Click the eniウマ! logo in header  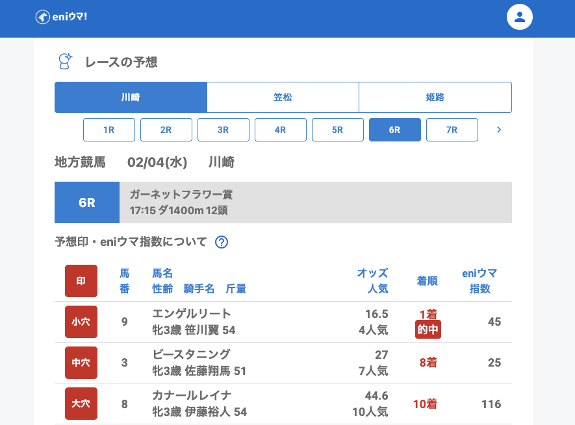click(61, 17)
